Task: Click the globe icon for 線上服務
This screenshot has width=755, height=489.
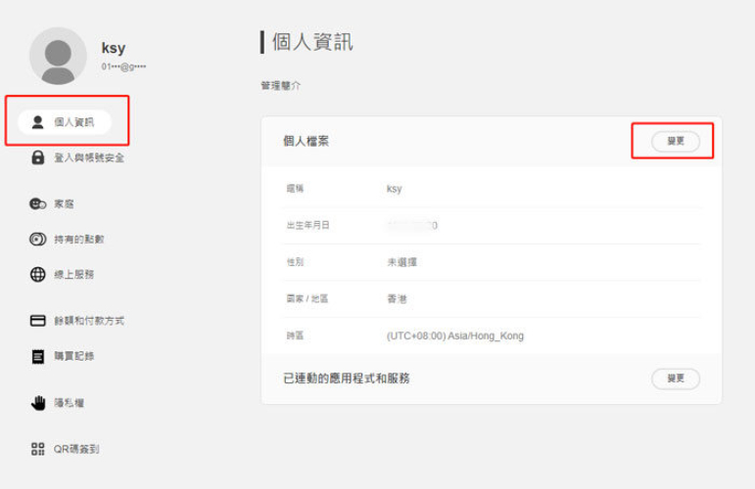Action: point(37,274)
